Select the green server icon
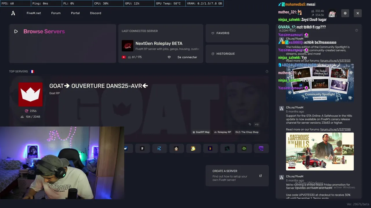This screenshot has width=371, height=208. click(244, 148)
